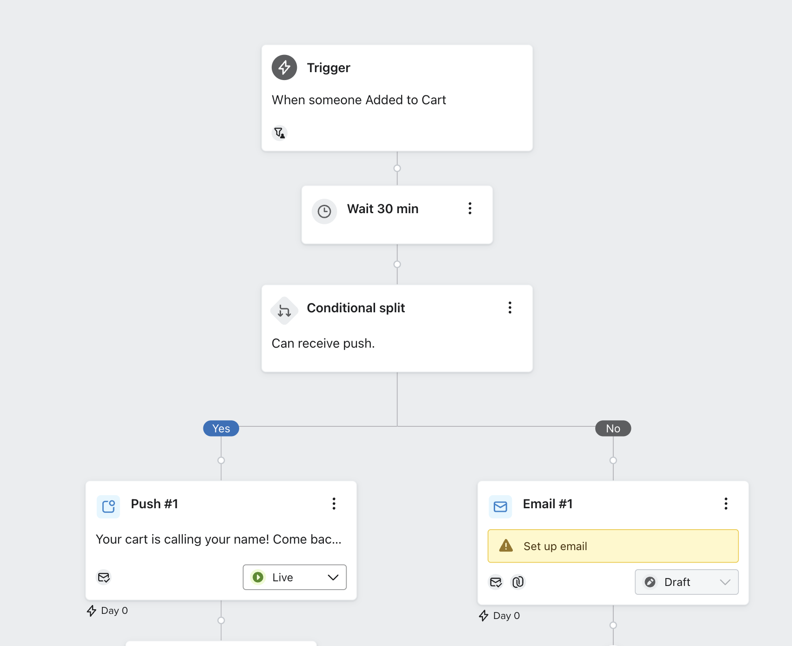Image resolution: width=792 pixels, height=646 pixels.
Task: Click connector node below Wait step
Action: pos(397,264)
